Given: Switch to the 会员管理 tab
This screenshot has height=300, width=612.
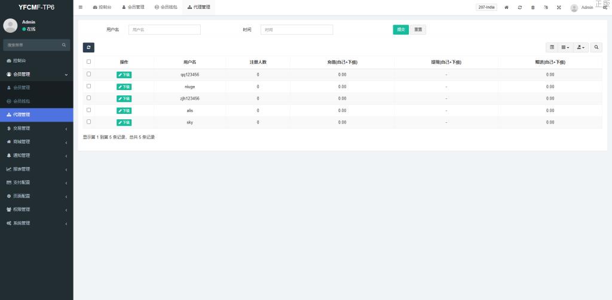Looking at the screenshot, I should point(133,7).
